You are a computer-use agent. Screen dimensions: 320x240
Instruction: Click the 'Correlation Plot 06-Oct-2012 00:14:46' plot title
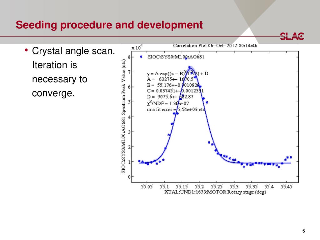point(215,46)
